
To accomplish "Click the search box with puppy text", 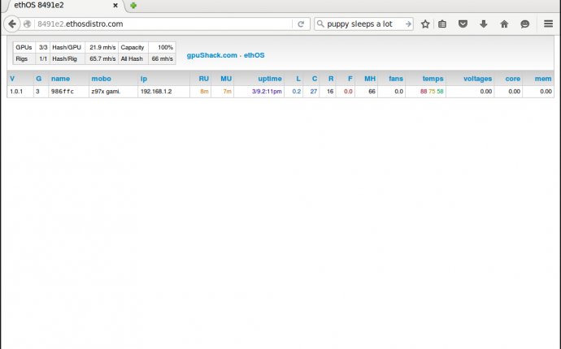I will point(365,24).
